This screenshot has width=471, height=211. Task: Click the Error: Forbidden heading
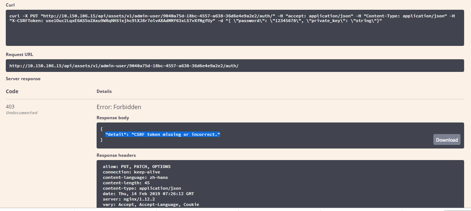119,107
